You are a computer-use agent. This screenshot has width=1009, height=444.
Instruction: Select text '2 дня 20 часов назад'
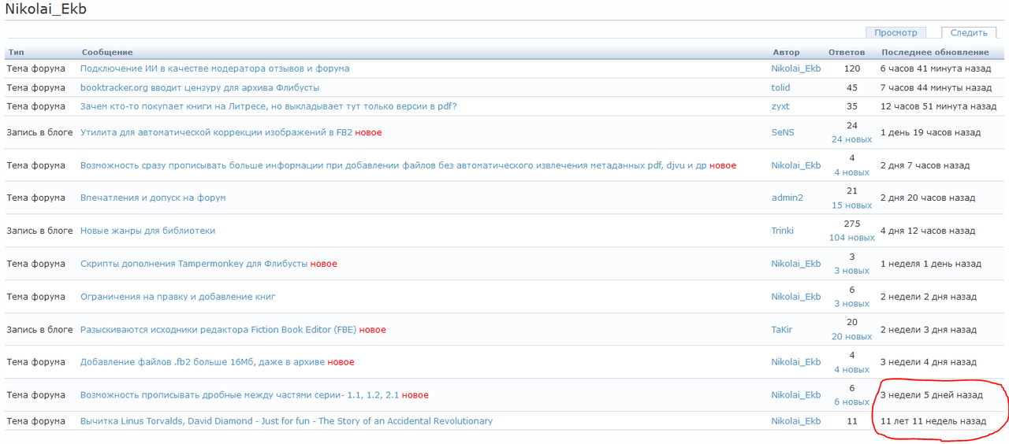point(928,198)
